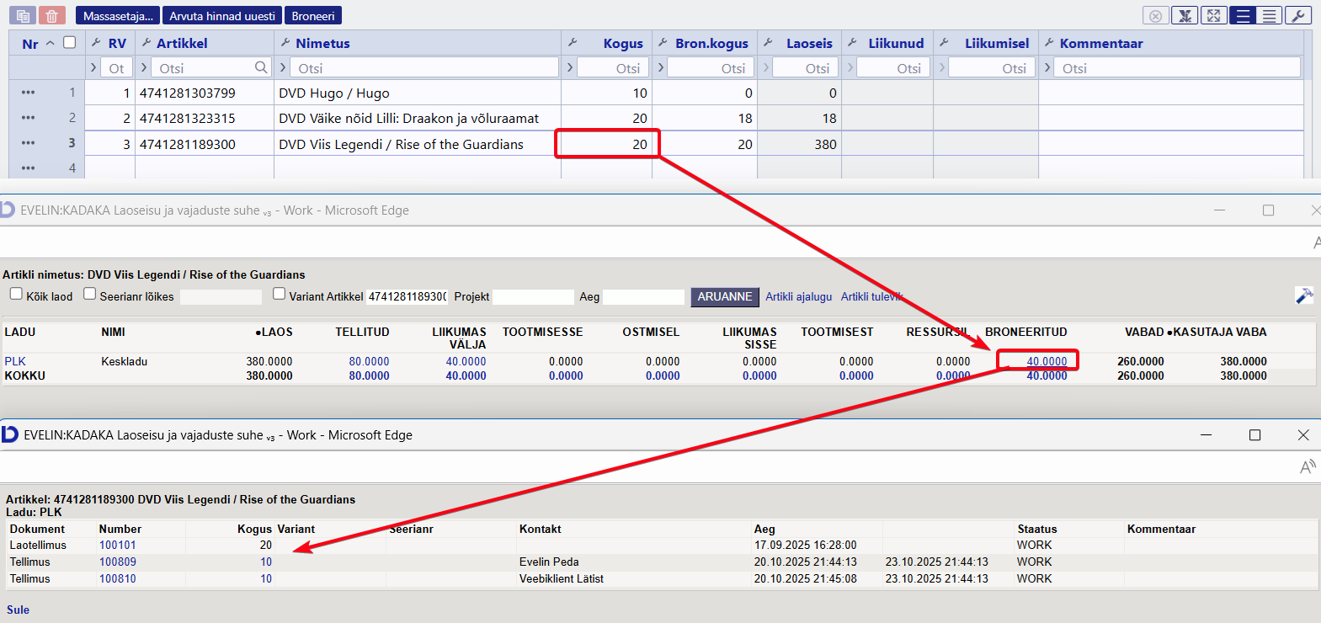This screenshot has height=623, width=1321.
Task: Click the expand table fullscreen icon
Action: 1212,16
